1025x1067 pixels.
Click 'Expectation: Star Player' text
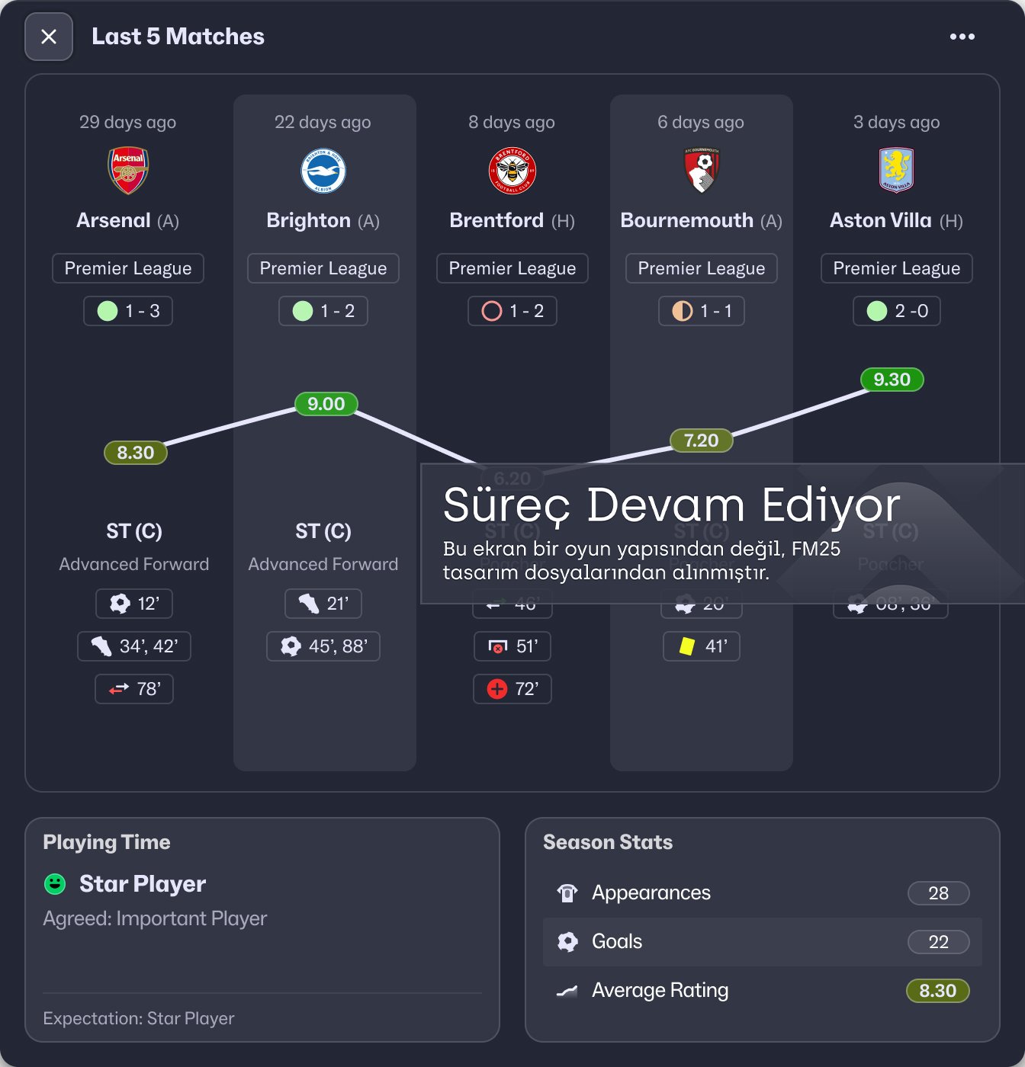tap(139, 1018)
